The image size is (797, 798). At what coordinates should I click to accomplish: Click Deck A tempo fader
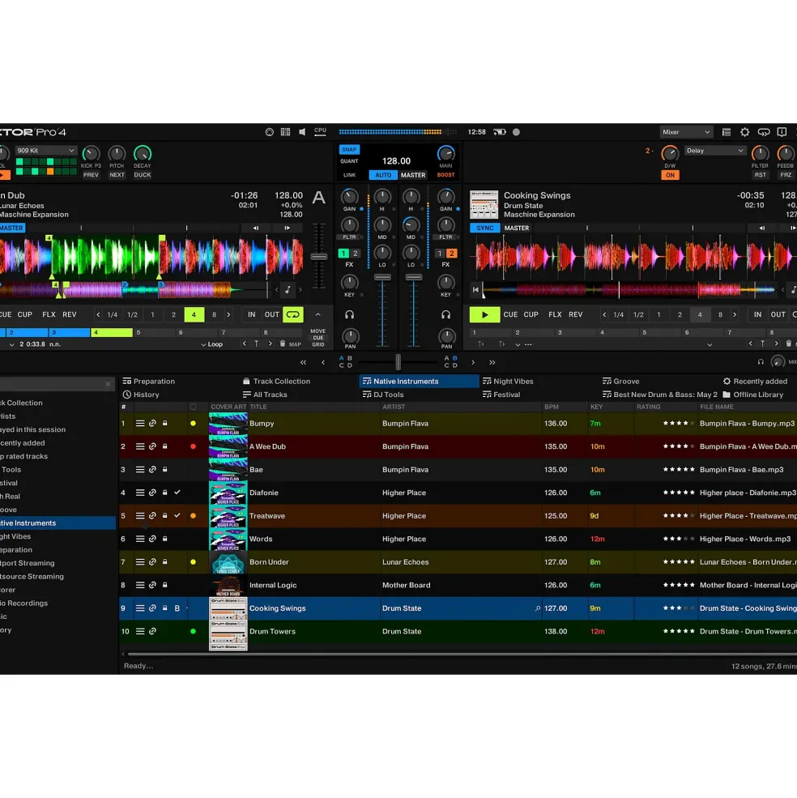tap(319, 257)
